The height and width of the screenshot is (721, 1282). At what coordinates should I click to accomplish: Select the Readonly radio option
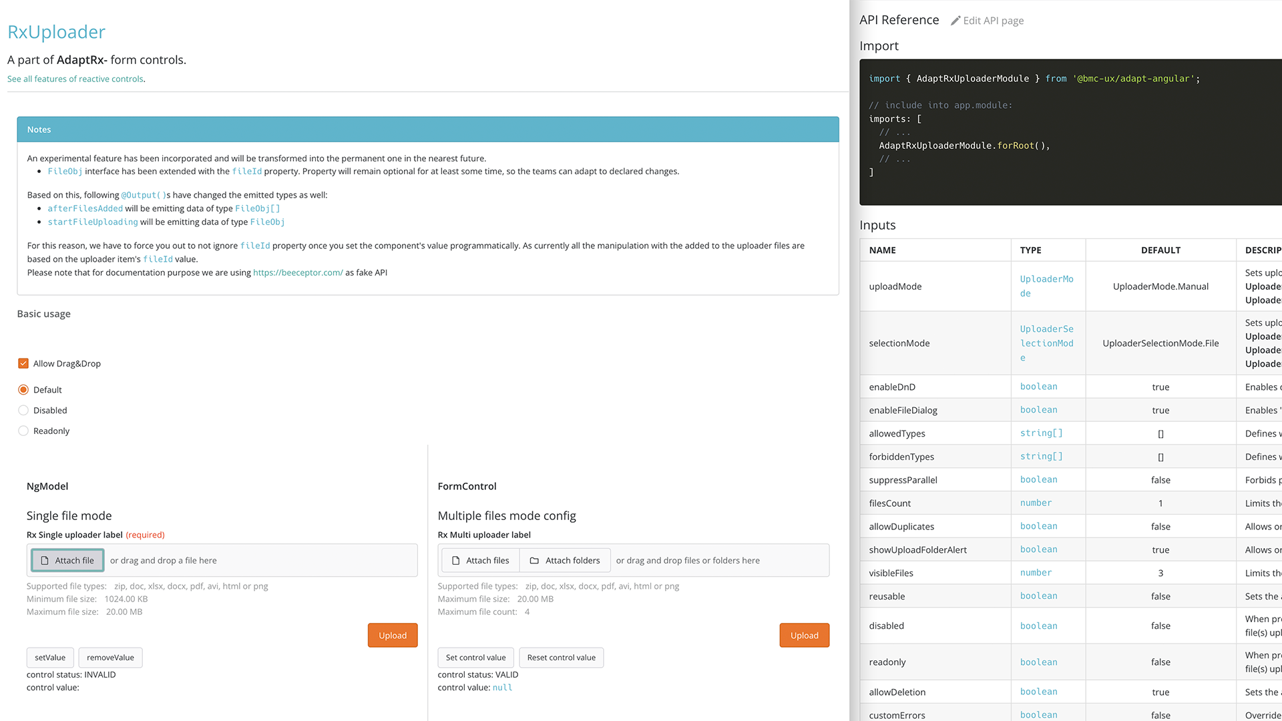(23, 431)
